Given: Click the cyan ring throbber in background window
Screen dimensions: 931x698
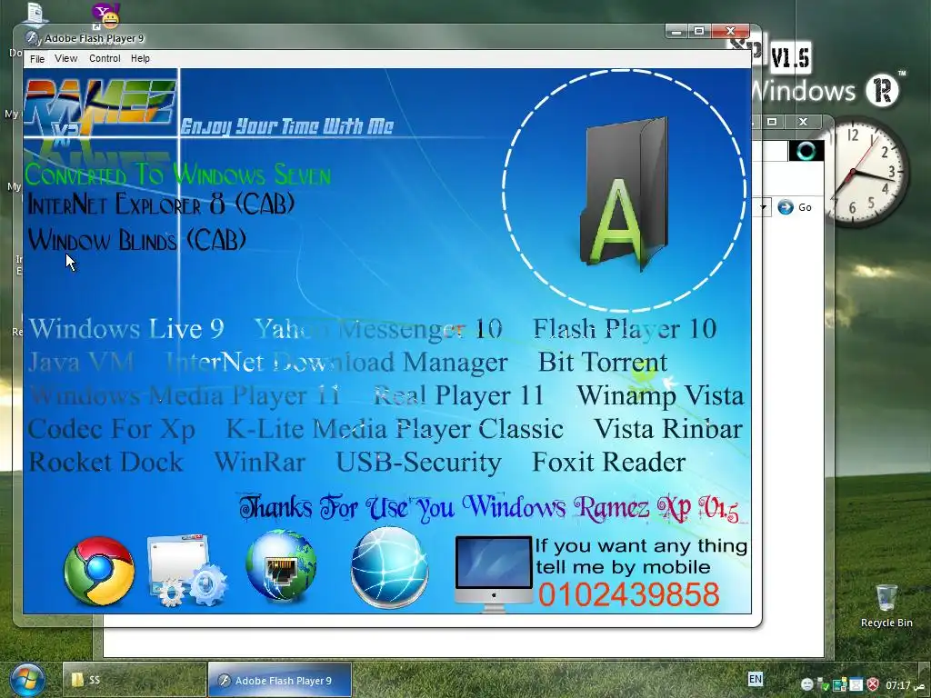Looking at the screenshot, I should 806,151.
